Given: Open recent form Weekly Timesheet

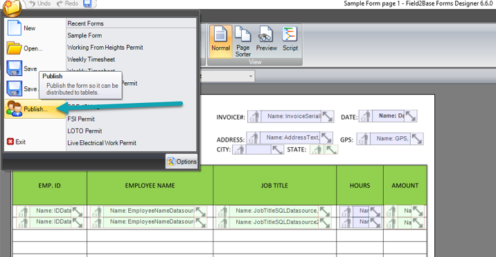Looking at the screenshot, I should click(91, 59).
